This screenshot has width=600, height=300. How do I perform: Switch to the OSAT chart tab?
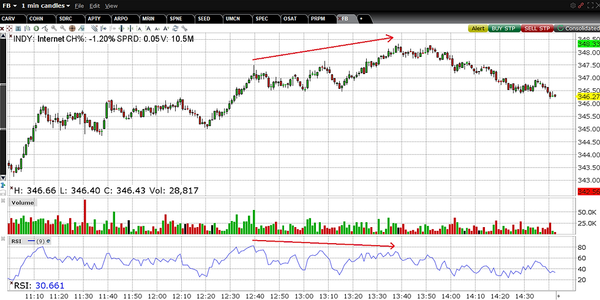click(x=294, y=18)
